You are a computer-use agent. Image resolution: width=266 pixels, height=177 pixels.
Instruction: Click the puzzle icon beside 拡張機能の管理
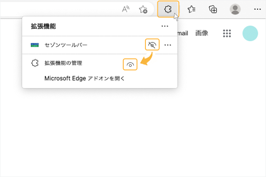(x=35, y=63)
